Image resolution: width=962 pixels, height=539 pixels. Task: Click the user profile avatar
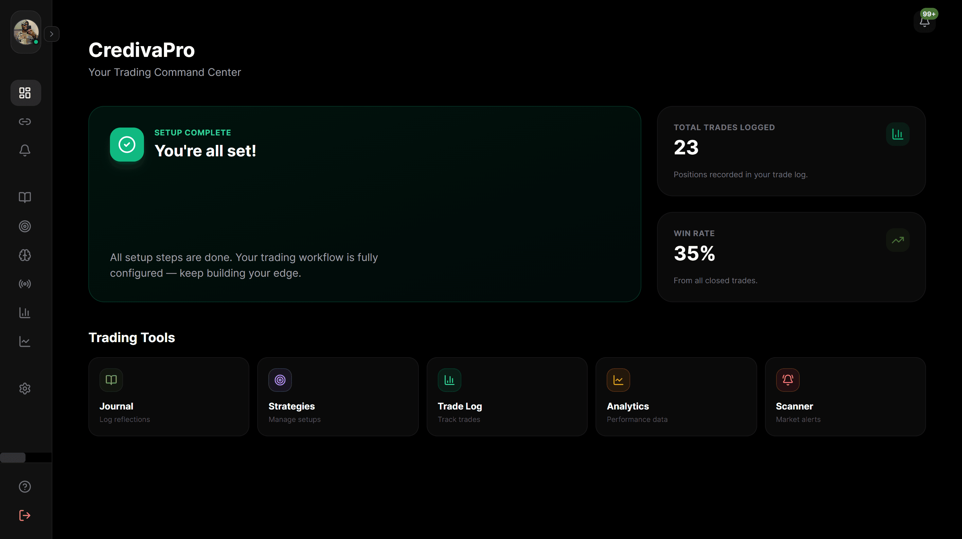(x=26, y=32)
